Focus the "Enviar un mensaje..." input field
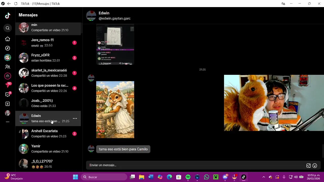The height and width of the screenshot is (182, 324). pyautogui.click(x=196, y=165)
